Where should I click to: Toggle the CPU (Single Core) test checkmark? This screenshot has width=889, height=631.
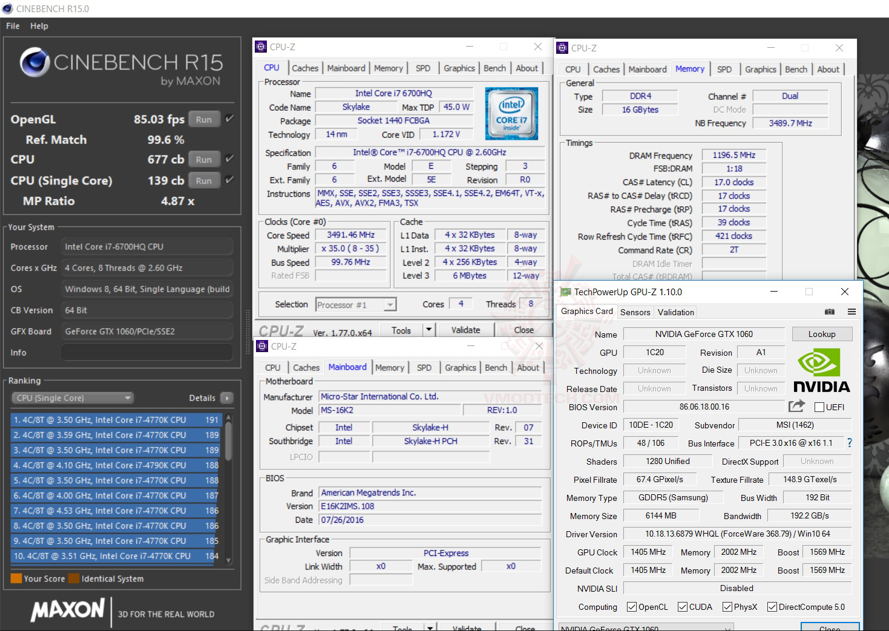[229, 180]
